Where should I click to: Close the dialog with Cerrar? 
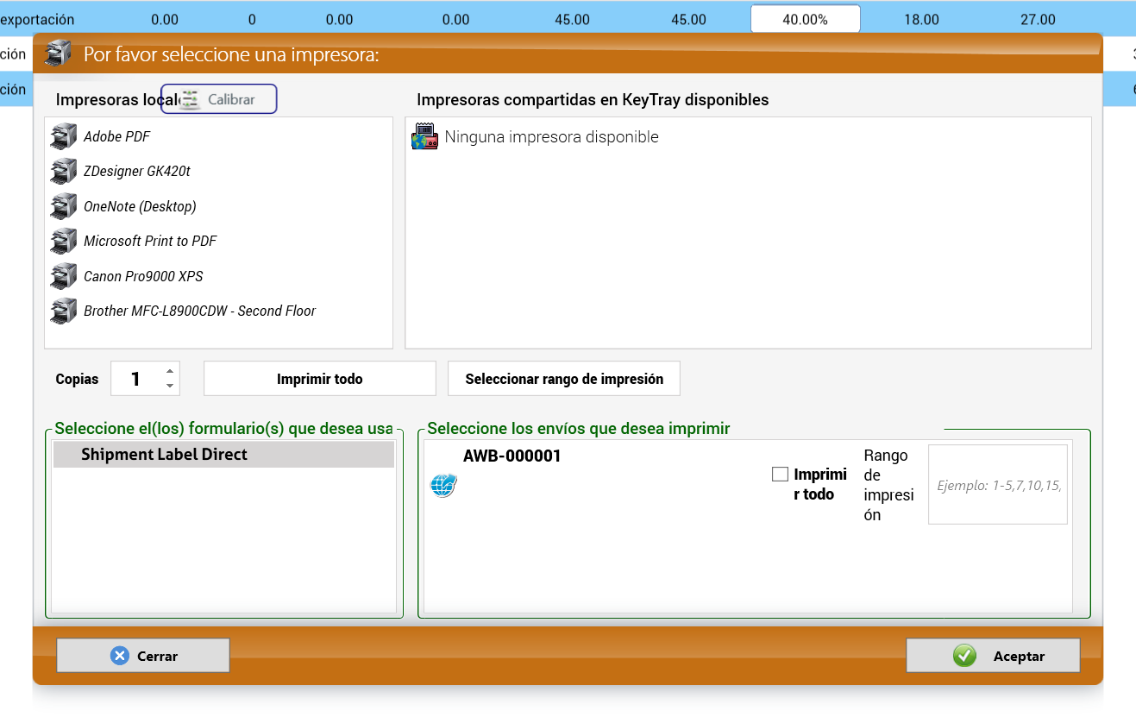(x=143, y=656)
